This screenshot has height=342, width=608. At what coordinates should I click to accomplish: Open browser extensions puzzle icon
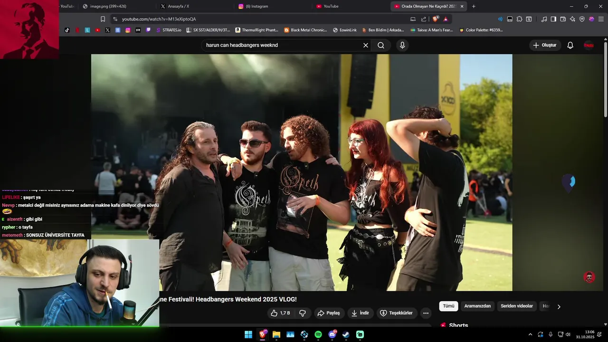point(519,19)
